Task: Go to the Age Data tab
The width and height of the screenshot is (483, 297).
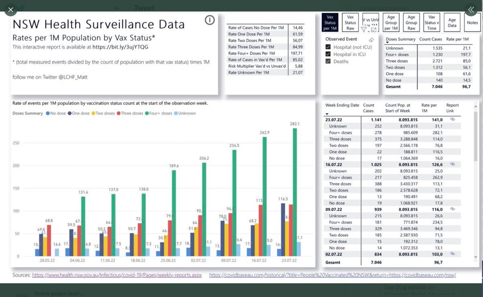Action: (x=452, y=23)
